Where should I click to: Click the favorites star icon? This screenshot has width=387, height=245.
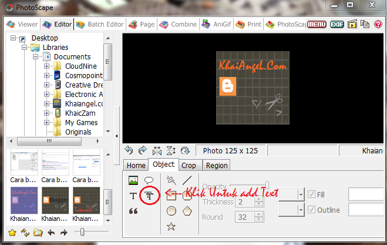click(12, 233)
